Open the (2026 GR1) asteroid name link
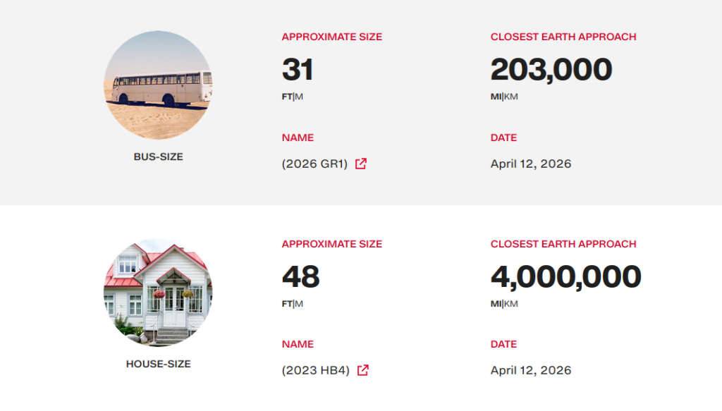The image size is (722, 411). pos(315,164)
